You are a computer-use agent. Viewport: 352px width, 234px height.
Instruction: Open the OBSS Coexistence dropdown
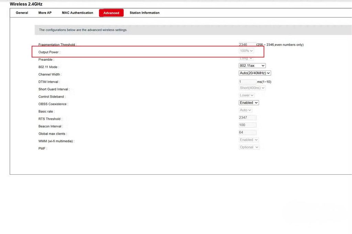(x=249, y=103)
